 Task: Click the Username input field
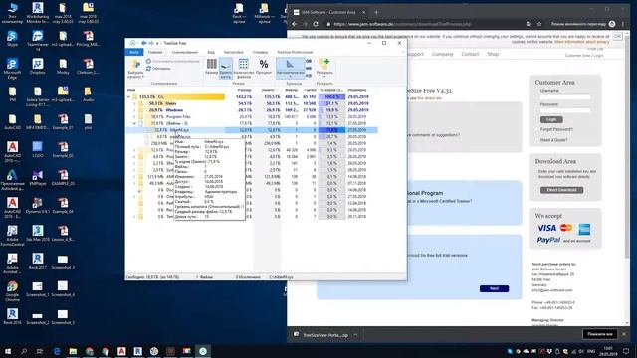pos(565,97)
